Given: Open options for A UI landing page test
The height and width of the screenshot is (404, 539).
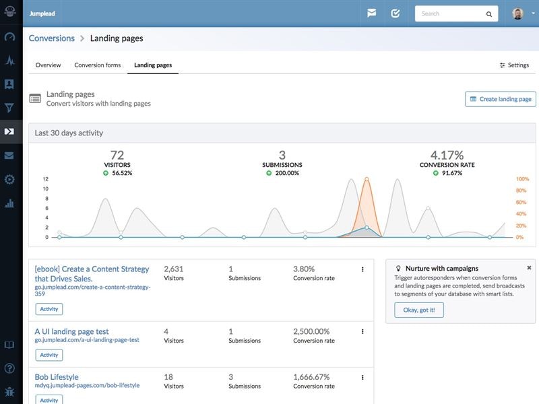Looking at the screenshot, I should pyautogui.click(x=362, y=331).
